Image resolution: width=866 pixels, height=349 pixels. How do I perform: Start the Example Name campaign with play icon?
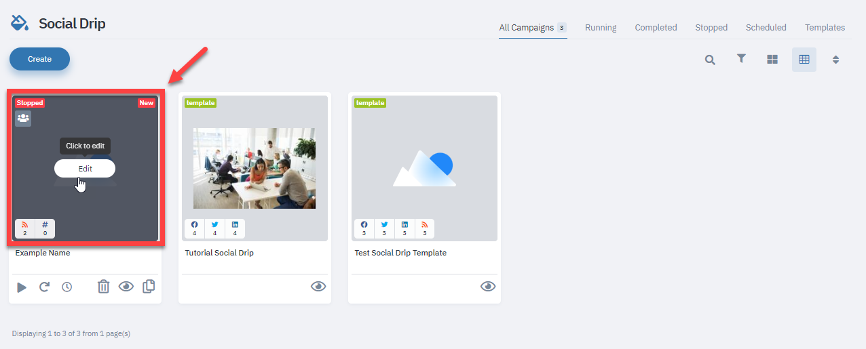coord(22,287)
